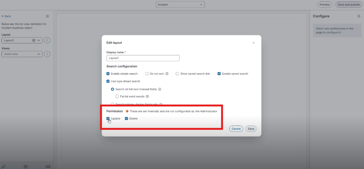This screenshot has height=169, width=364.
Task: Expand the Layout dropdown arrow
Action: pos(39,40)
